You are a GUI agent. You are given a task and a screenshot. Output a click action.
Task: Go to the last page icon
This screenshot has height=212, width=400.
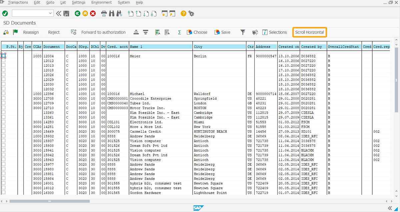point(153,13)
